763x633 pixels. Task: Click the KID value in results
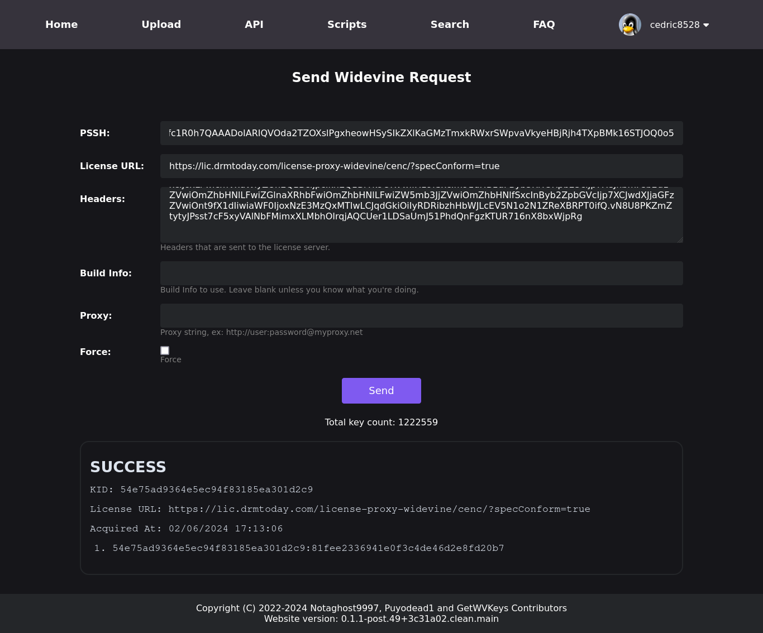216,490
